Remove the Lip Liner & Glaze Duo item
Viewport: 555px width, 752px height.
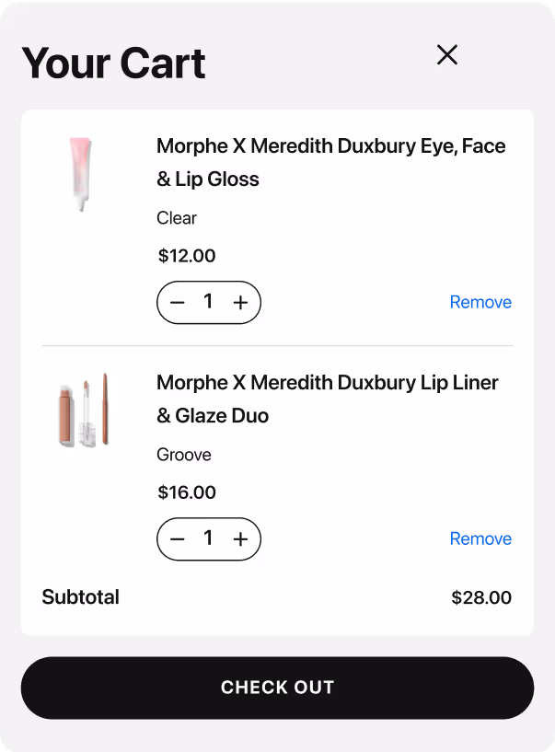tap(480, 538)
